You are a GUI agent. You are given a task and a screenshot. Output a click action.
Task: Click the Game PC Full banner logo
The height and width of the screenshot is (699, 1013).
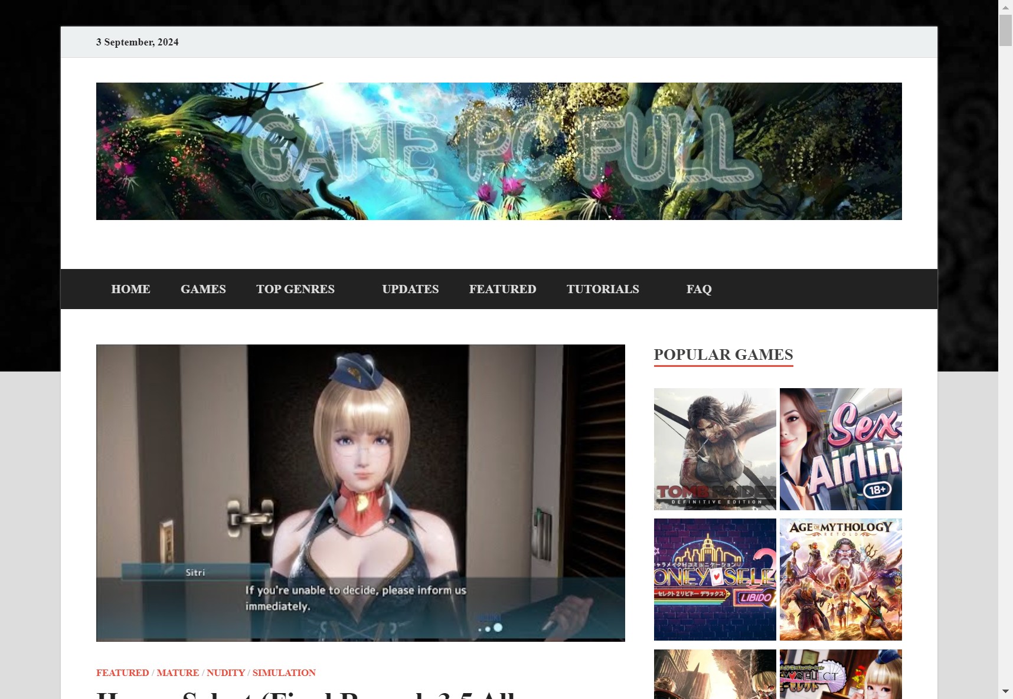coord(499,151)
